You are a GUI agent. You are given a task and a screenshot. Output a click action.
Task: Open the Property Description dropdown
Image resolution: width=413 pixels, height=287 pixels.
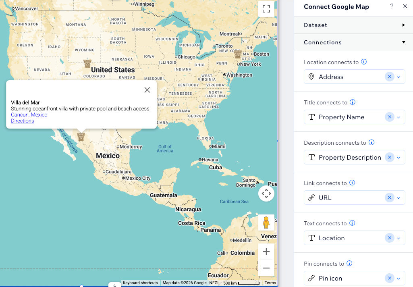pyautogui.click(x=398, y=157)
